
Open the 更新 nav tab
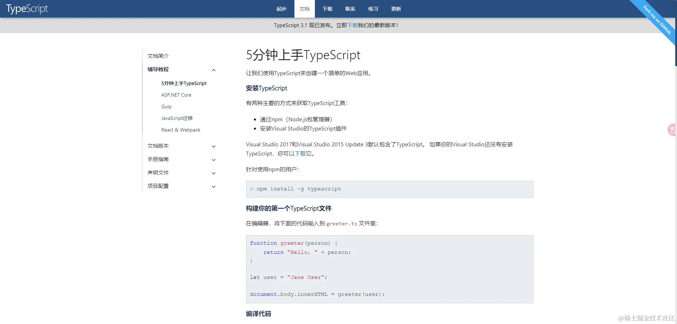coord(396,9)
